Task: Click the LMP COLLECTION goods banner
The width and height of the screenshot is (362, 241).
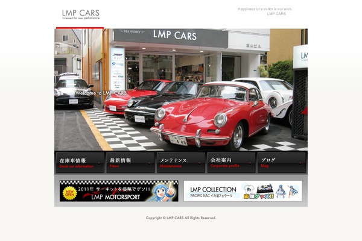Action: pos(243,191)
